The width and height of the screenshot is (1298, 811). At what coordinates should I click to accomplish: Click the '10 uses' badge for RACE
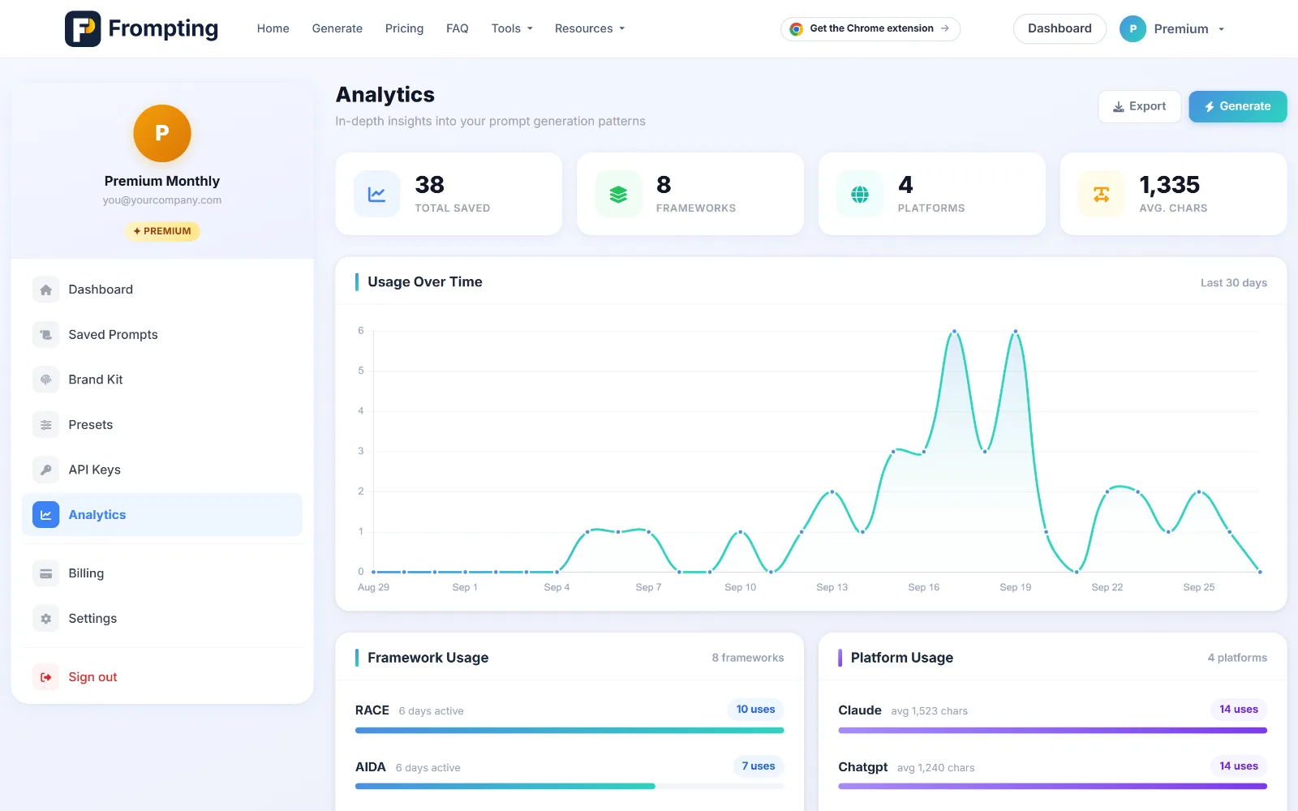point(755,710)
